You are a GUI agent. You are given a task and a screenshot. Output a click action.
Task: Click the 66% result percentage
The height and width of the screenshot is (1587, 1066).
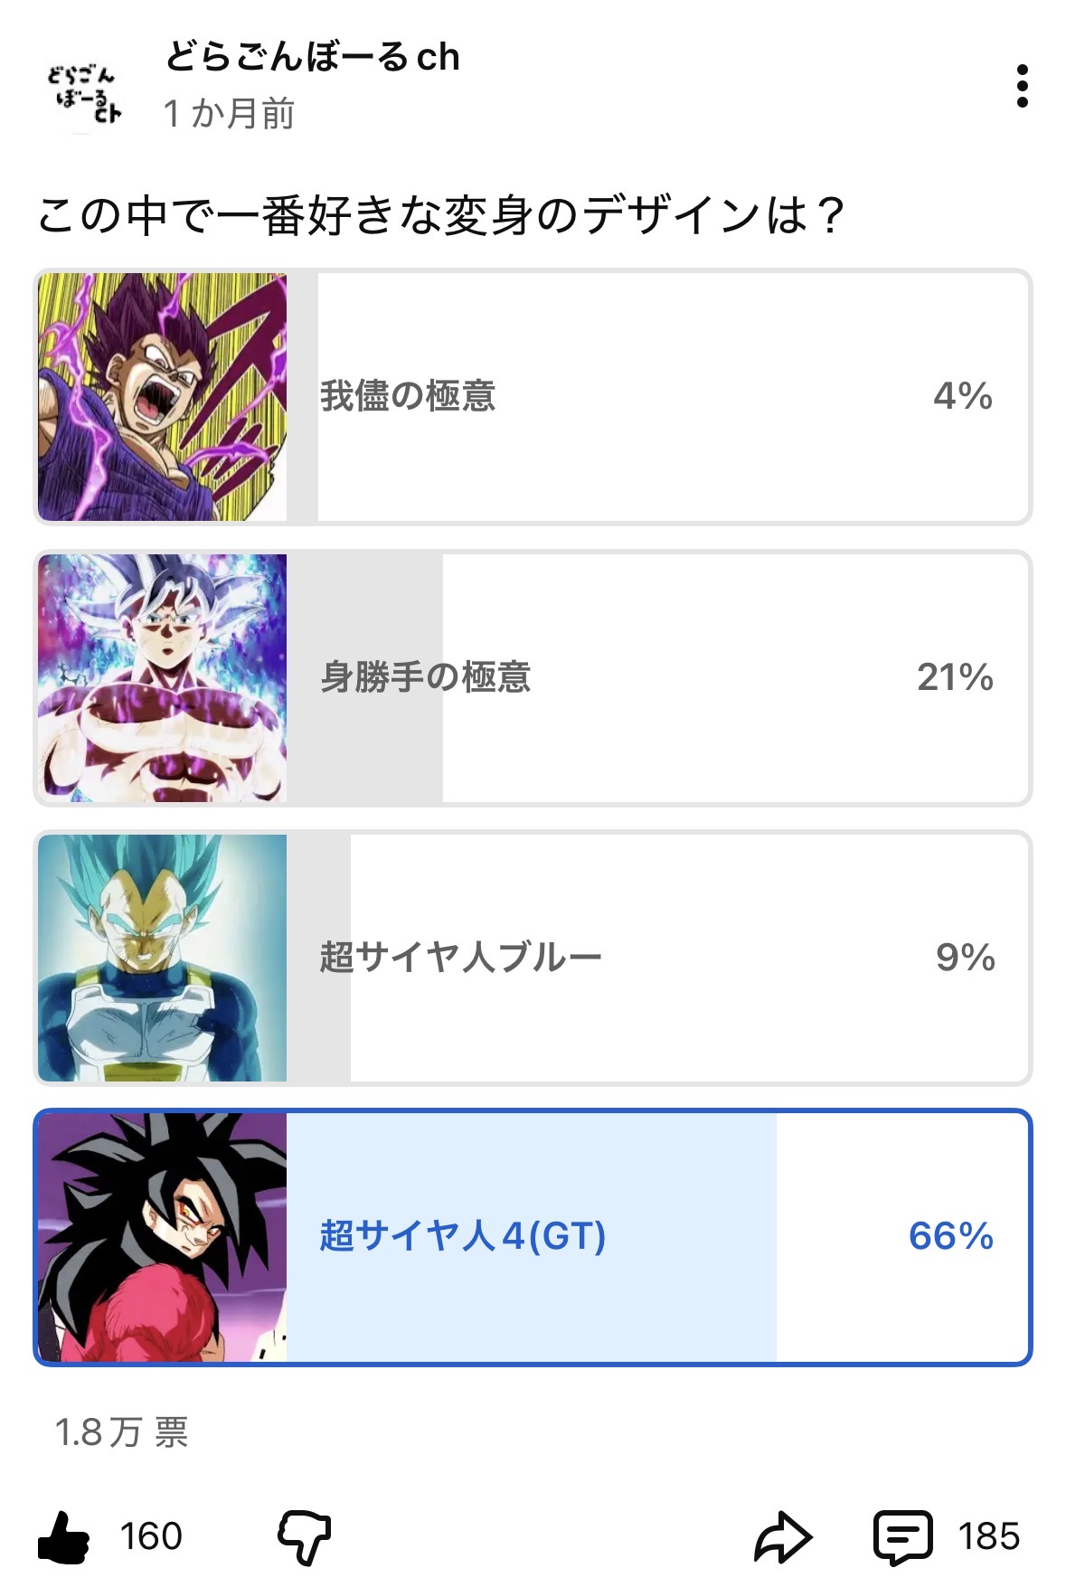click(x=950, y=1236)
